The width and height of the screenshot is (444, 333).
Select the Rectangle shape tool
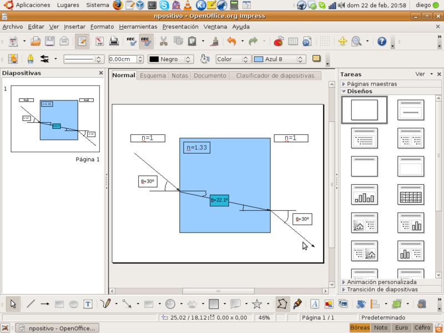59,304
